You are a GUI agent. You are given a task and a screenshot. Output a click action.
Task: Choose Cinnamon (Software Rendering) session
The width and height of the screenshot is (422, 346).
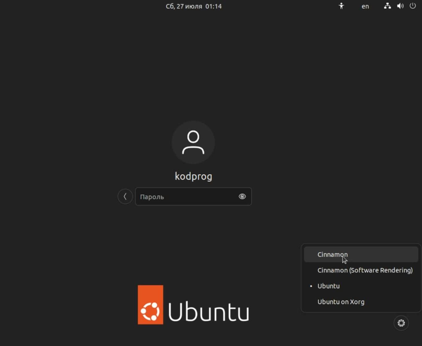pos(361,270)
